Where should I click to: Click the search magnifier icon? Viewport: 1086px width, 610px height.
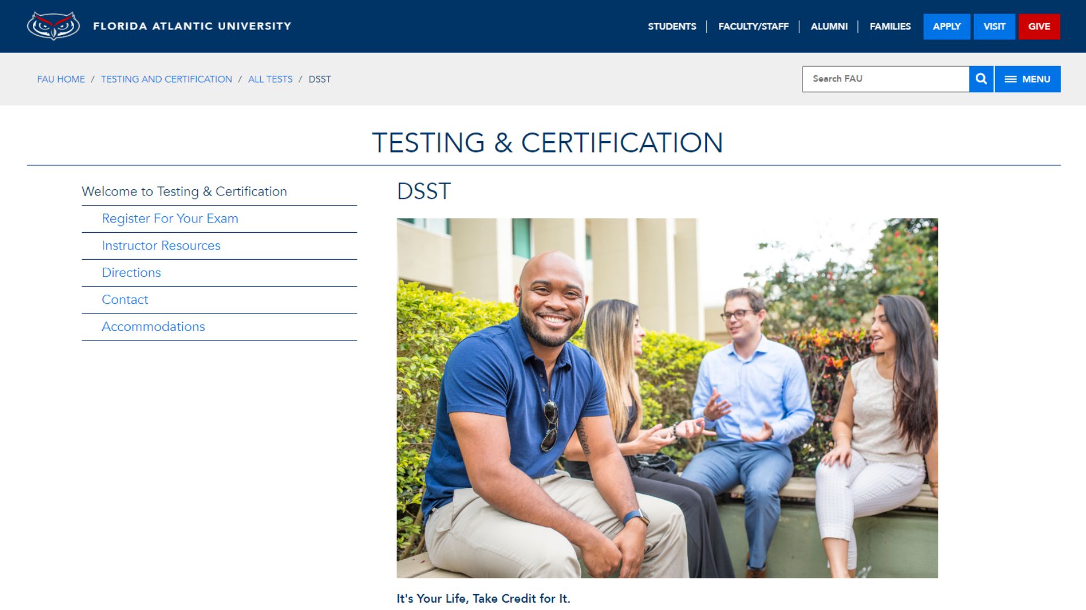click(981, 79)
